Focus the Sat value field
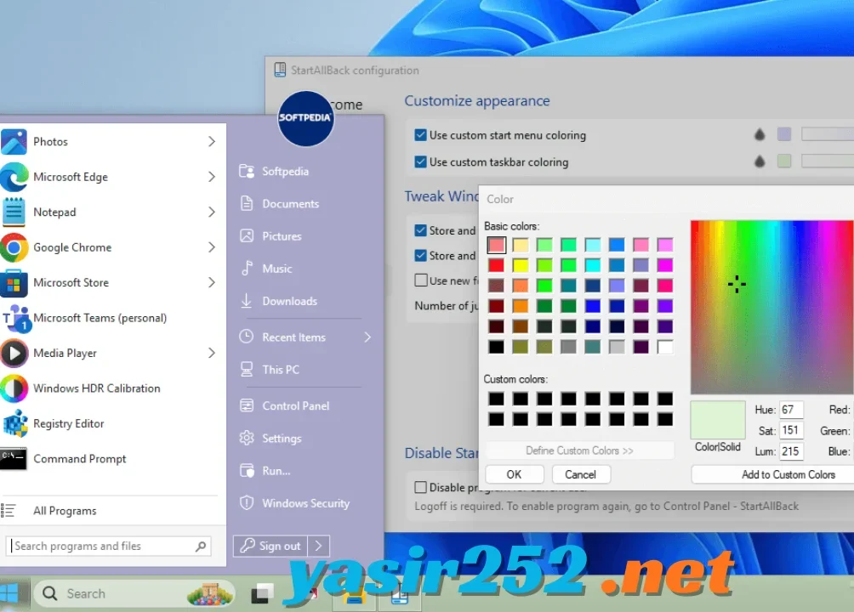The width and height of the screenshot is (854, 612). click(791, 431)
